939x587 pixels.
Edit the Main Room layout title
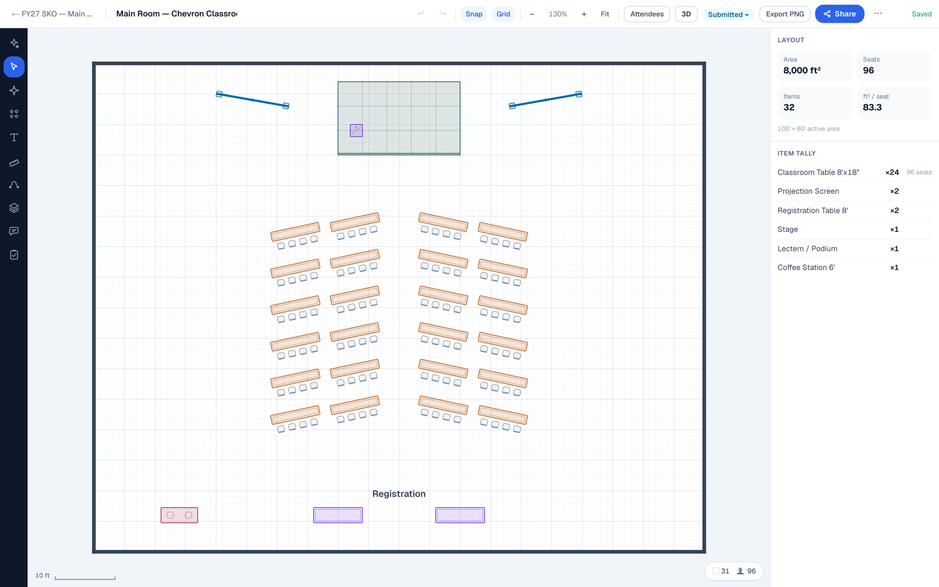pos(177,14)
